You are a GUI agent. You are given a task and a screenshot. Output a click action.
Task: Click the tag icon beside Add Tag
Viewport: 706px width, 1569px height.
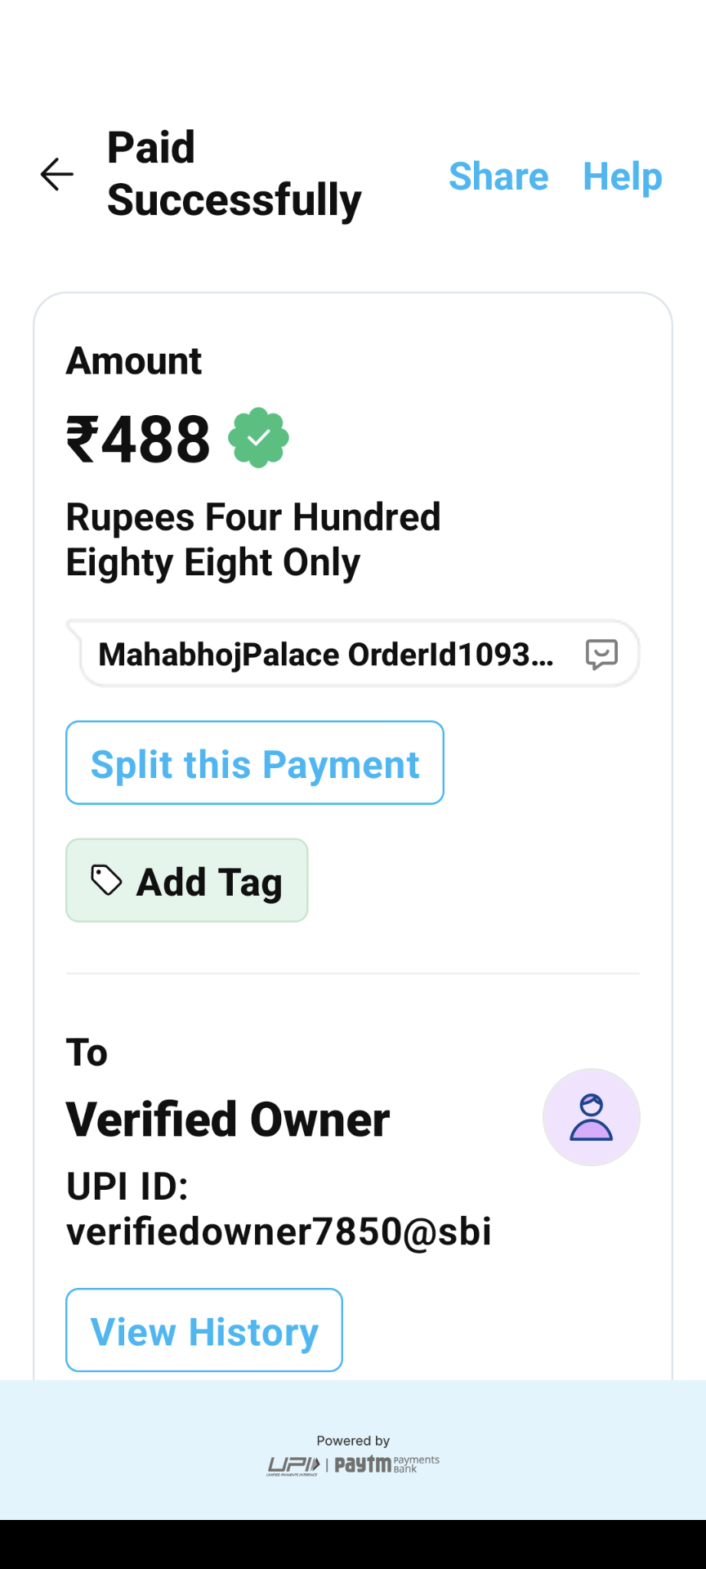tap(106, 880)
